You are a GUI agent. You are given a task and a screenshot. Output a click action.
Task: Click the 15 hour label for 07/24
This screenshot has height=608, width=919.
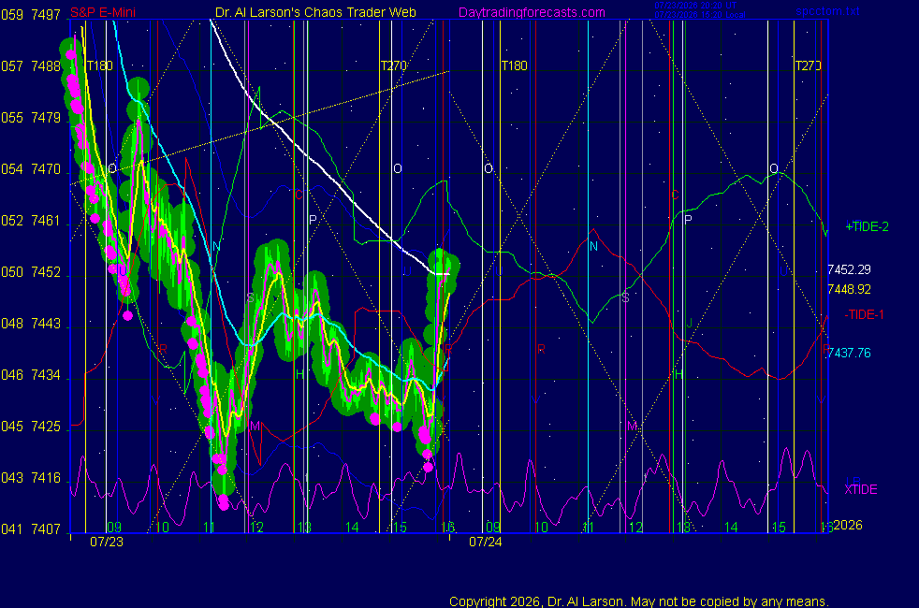tap(779, 528)
